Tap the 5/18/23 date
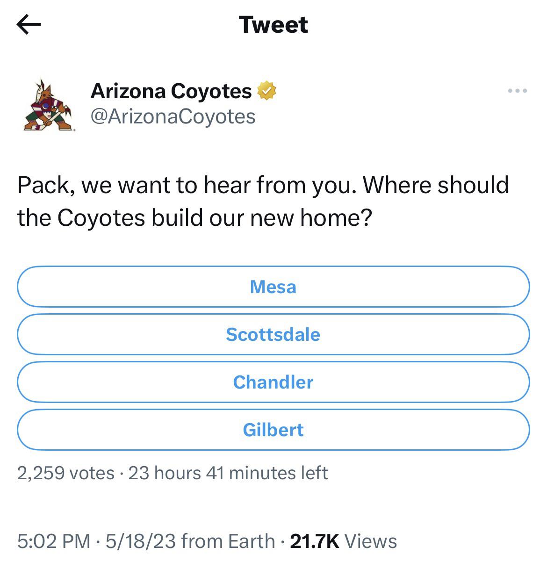This screenshot has height=569, width=547. point(141,541)
